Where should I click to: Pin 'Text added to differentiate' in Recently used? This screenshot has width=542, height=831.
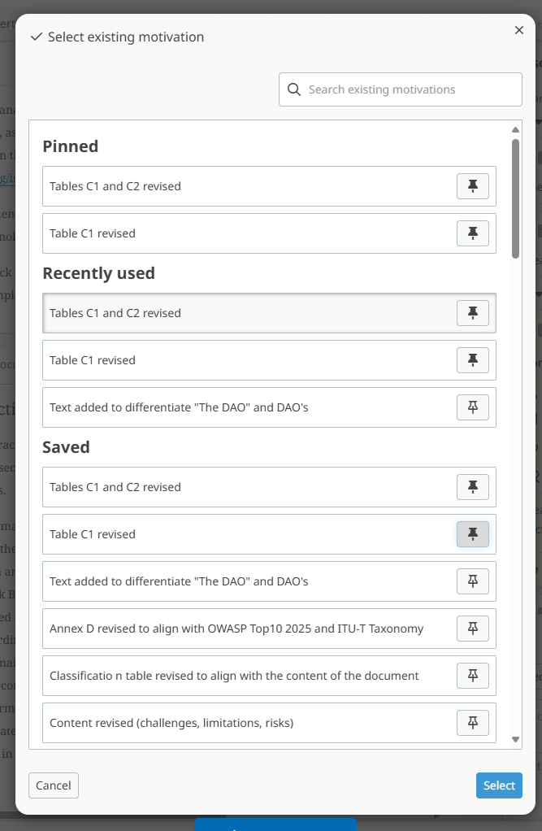472,407
